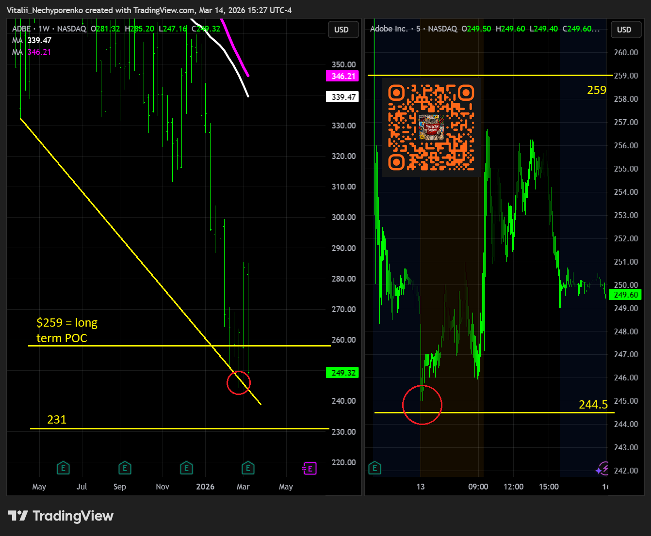Click the 15:00 label on the time axis

pyautogui.click(x=549, y=487)
